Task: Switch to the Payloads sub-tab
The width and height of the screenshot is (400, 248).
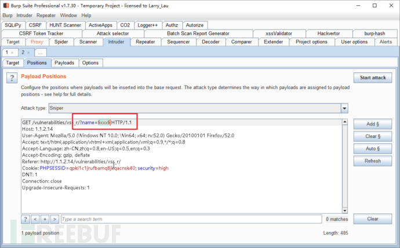Action: (x=64, y=63)
